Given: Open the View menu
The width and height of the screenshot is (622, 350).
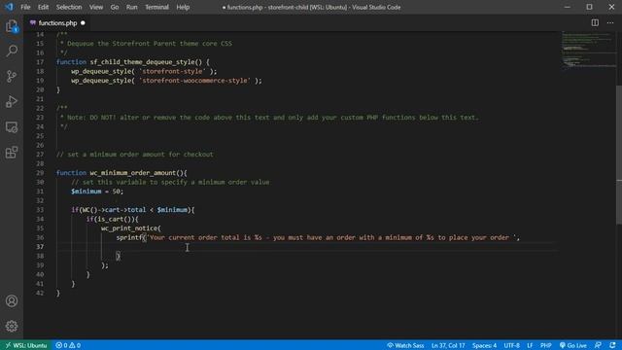Looking at the screenshot, I should (96, 7).
